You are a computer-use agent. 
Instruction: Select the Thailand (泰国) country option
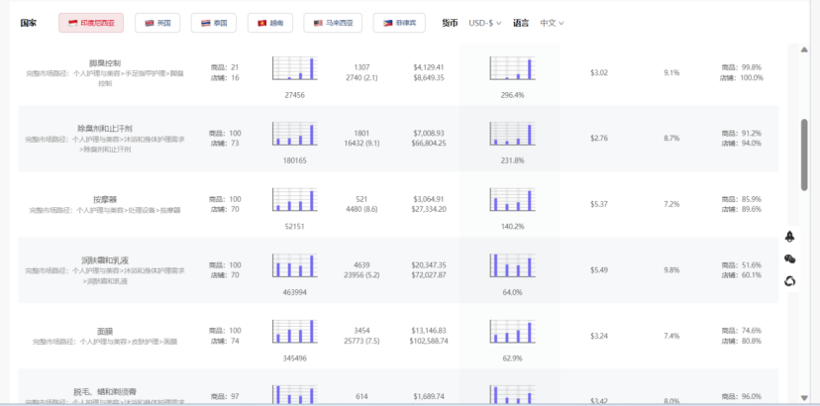(214, 23)
